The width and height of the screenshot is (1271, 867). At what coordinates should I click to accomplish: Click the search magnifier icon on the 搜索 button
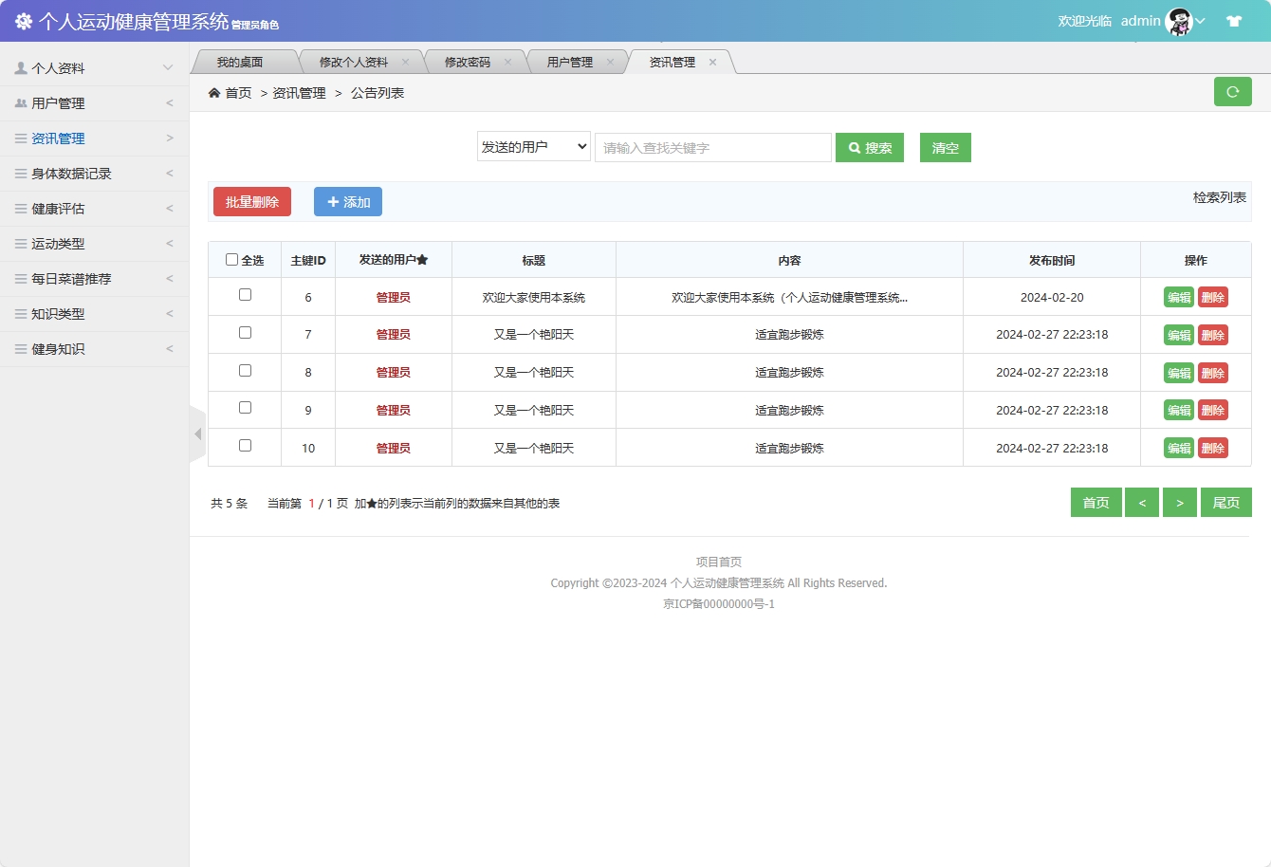(x=852, y=147)
